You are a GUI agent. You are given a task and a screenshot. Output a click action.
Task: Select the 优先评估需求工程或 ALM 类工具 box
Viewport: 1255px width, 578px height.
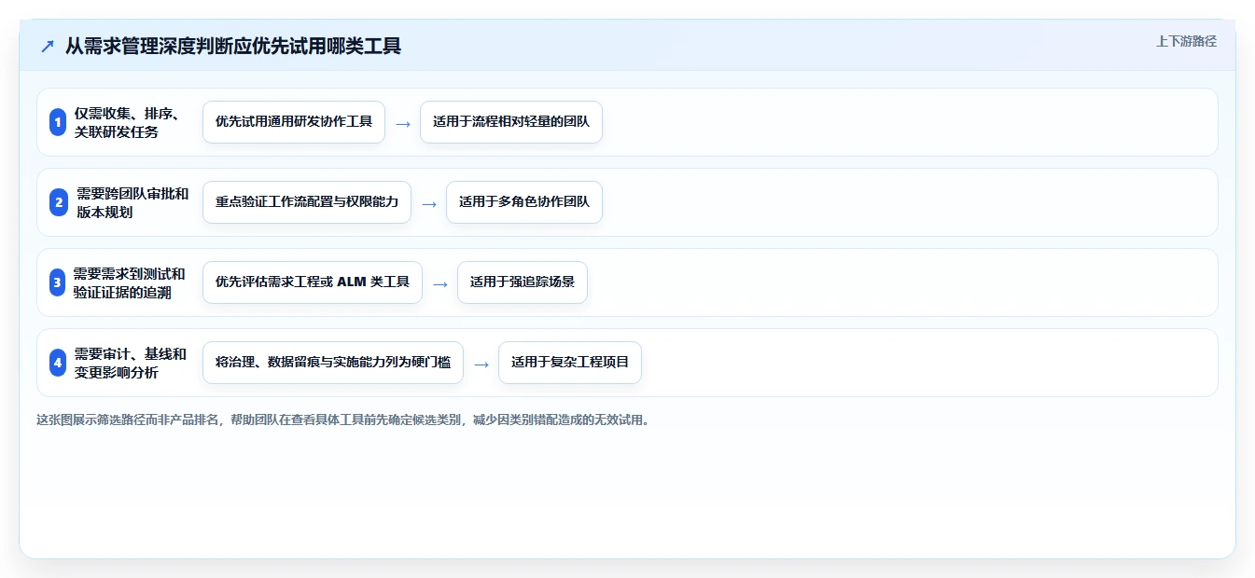click(x=313, y=282)
